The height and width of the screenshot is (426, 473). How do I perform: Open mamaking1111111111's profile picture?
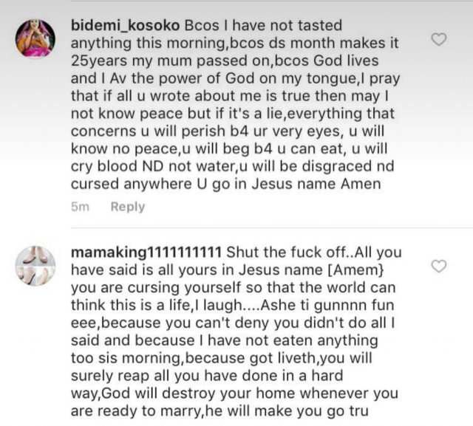[x=35, y=265]
